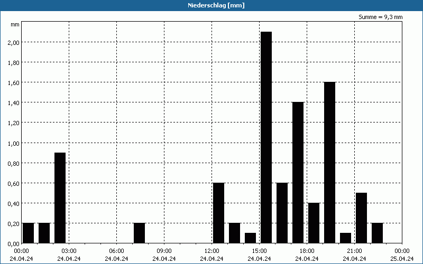The image size is (423, 264).
Task: Click the 0,60 y-axis label
Action: [x=14, y=183]
